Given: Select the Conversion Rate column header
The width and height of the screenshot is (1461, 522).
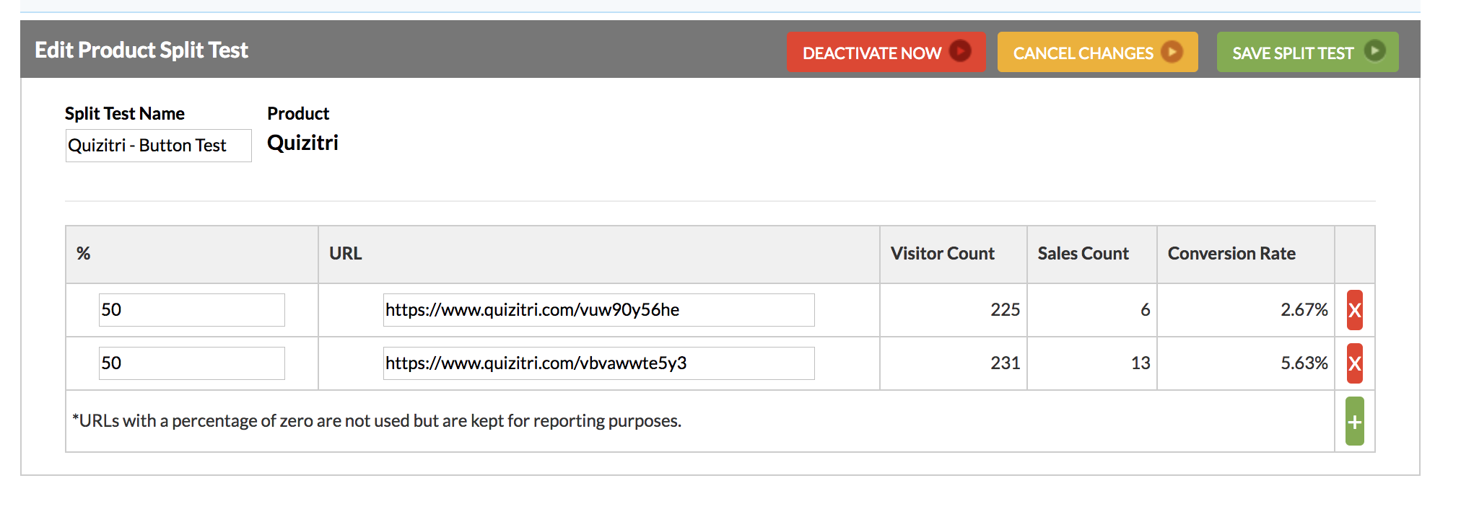Looking at the screenshot, I should point(1231,254).
